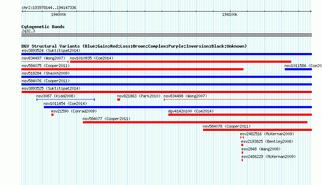322x185 pixels.
Task: Open the nsv1011586 variant label
Action: pos(303,66)
